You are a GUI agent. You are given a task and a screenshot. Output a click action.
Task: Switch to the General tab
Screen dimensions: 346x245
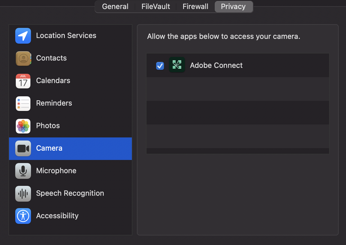pyautogui.click(x=115, y=6)
